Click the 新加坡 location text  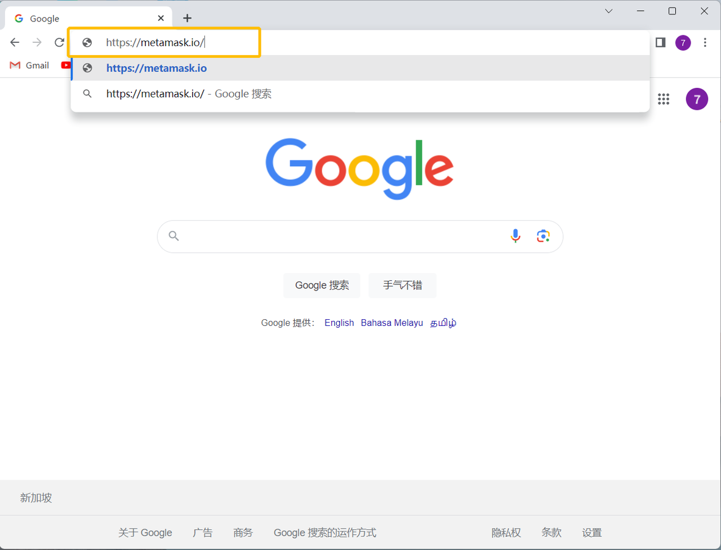pos(36,498)
